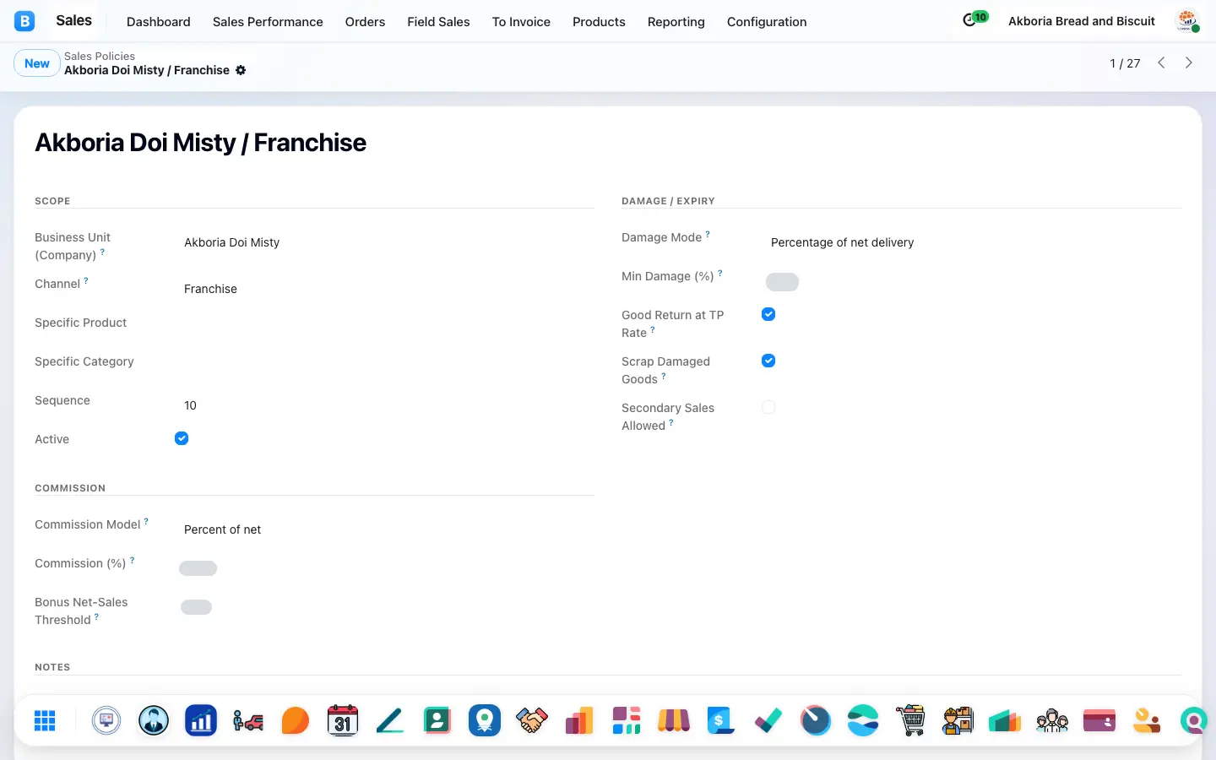
Task: Open the Configuration menu
Action: [x=767, y=21]
